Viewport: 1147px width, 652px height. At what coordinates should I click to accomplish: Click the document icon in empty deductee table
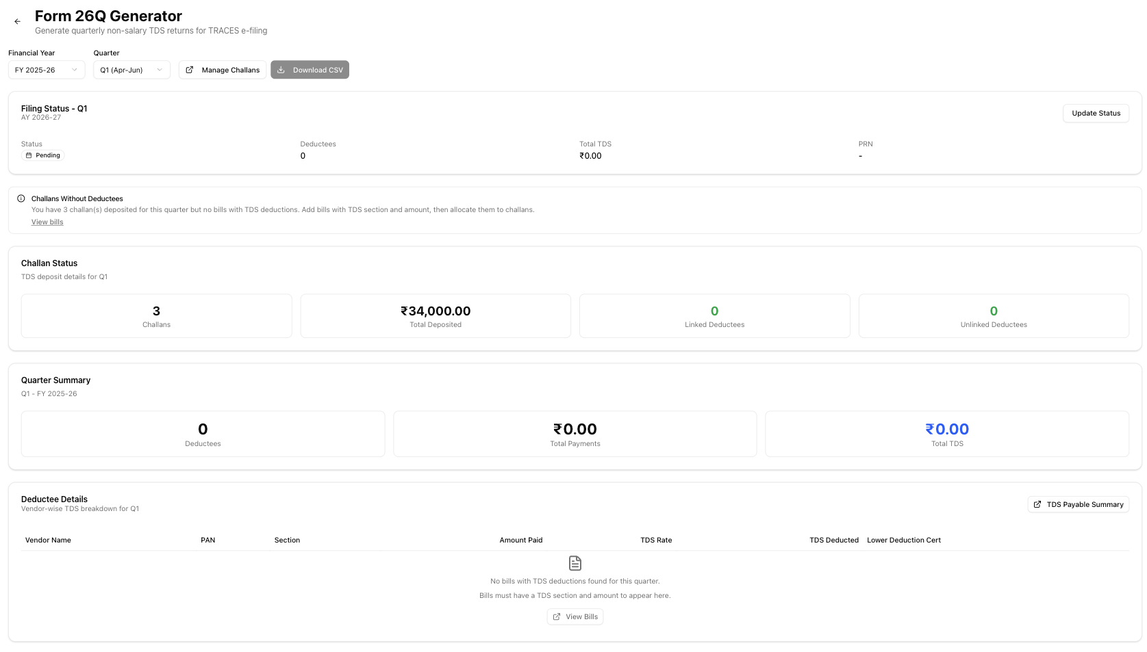click(x=575, y=563)
